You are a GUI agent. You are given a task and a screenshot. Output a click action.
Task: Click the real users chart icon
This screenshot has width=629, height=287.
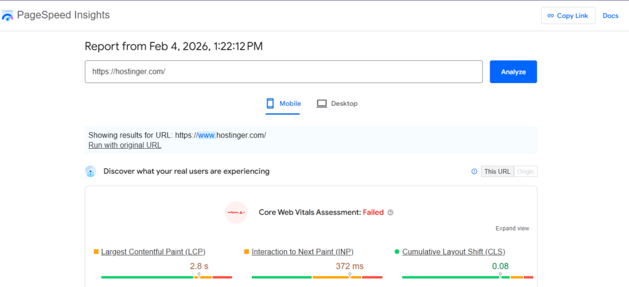tap(91, 171)
